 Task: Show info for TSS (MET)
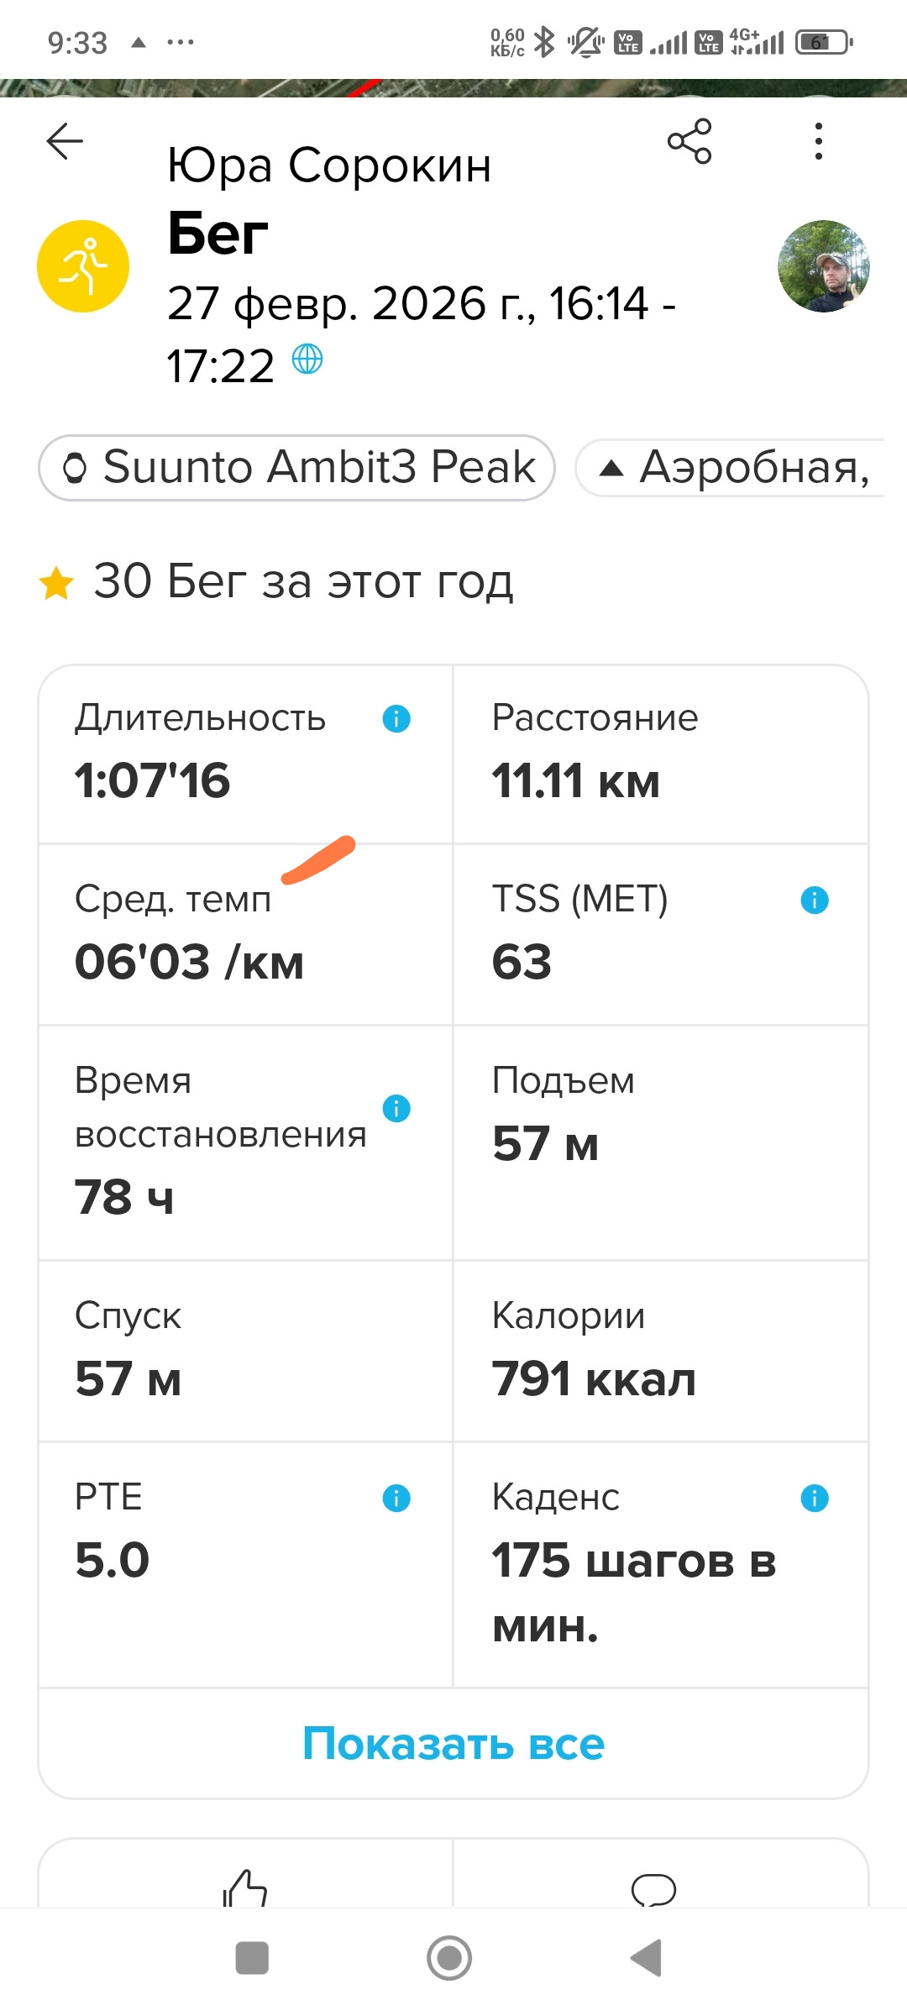815,900
